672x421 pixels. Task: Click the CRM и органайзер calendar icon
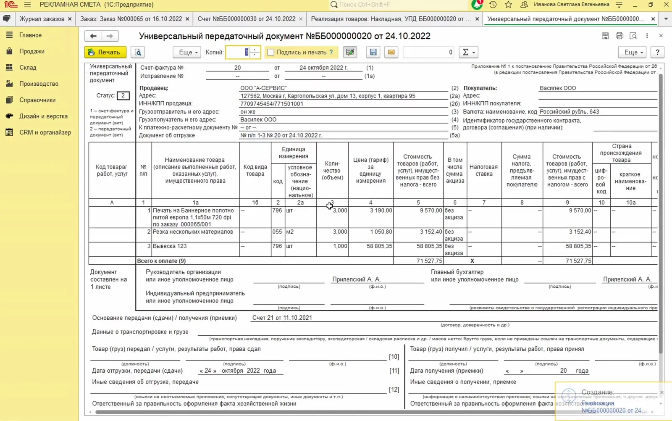[x=9, y=132]
